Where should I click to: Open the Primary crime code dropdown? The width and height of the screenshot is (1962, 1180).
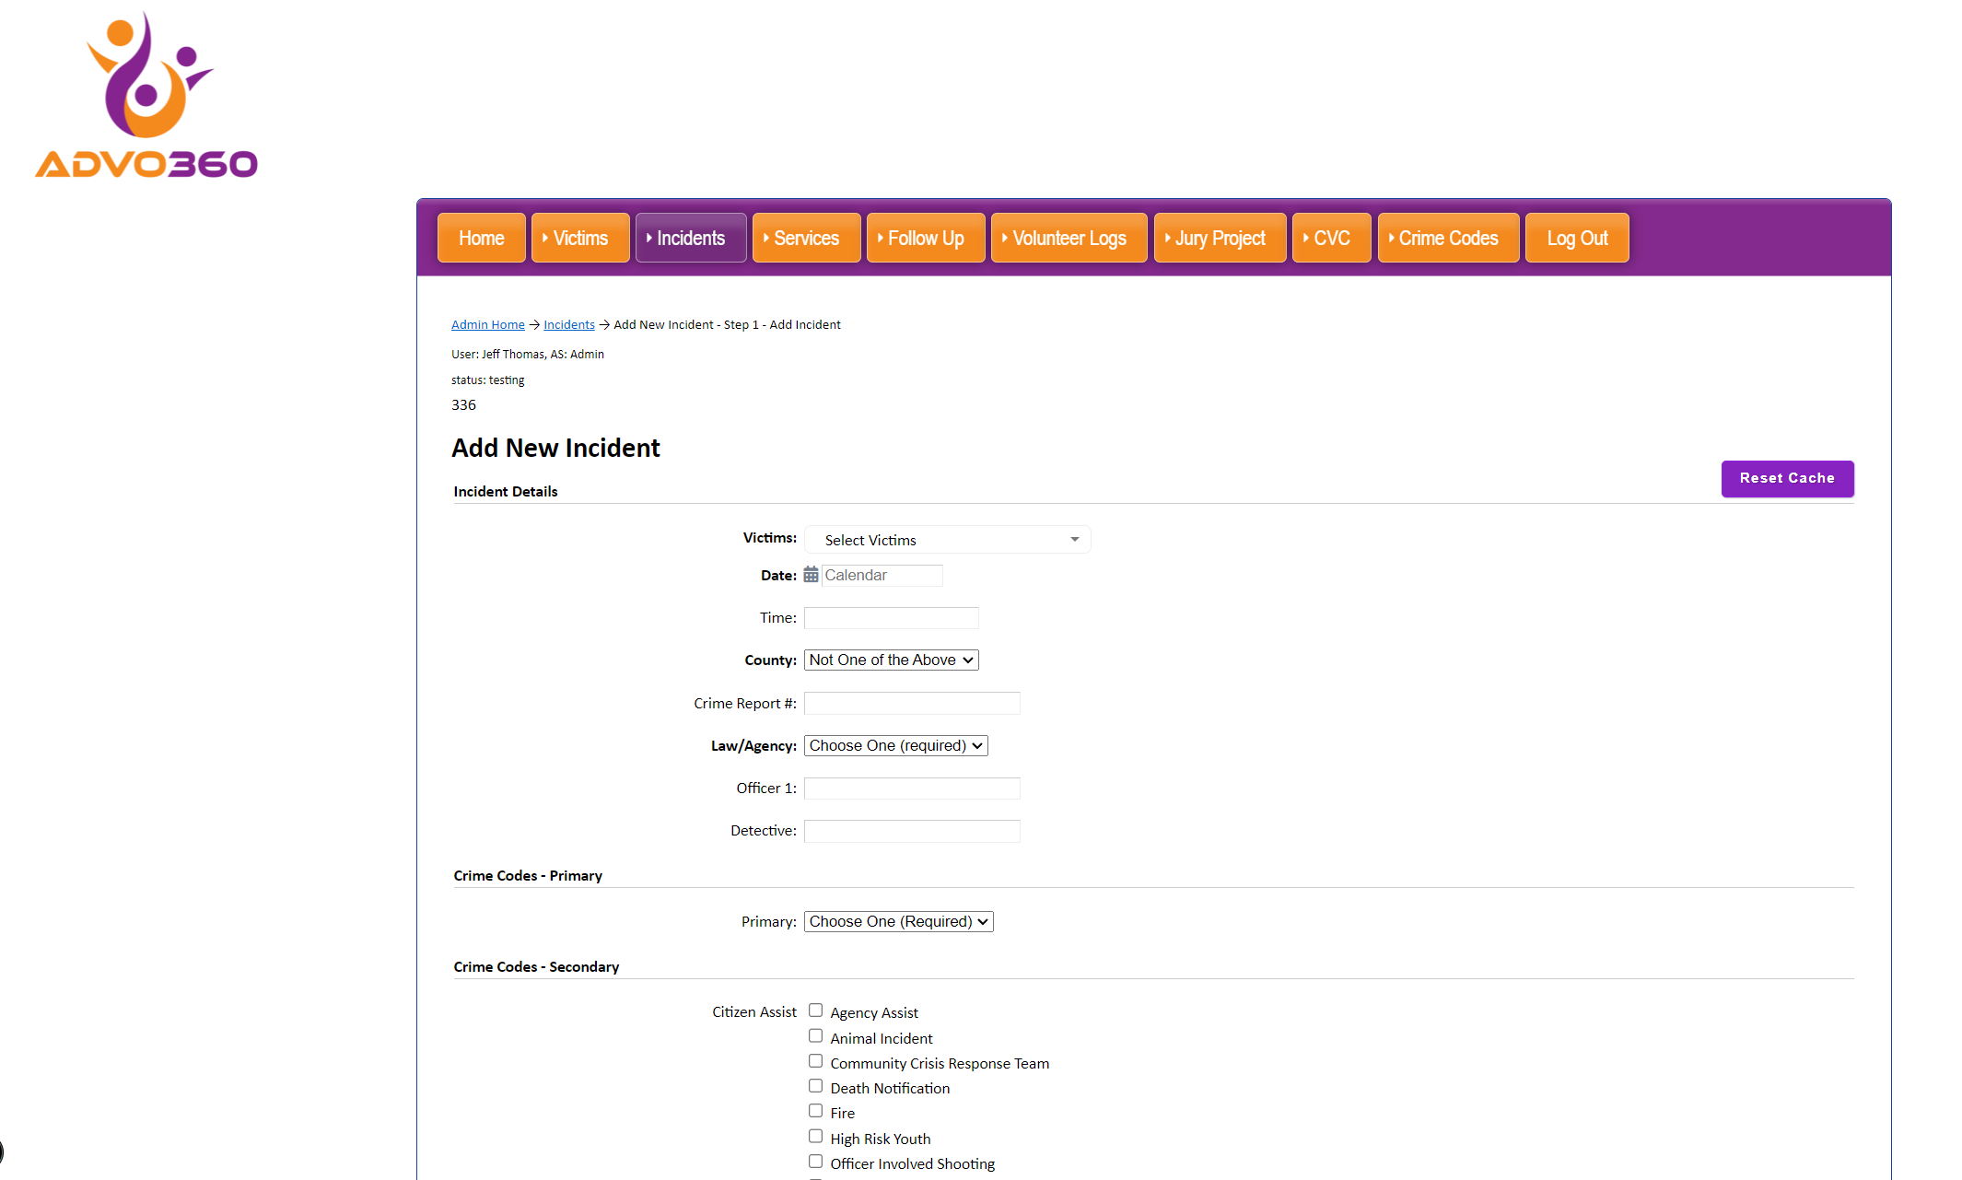click(x=898, y=921)
